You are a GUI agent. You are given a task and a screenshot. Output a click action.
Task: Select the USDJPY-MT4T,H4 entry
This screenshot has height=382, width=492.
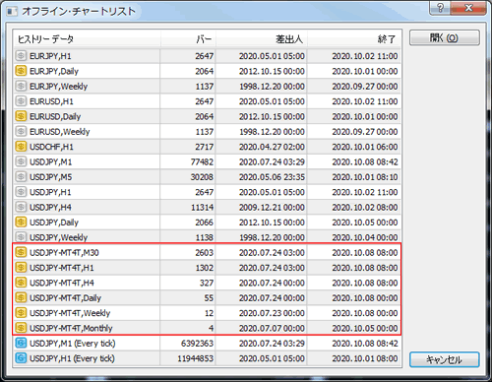(62, 283)
